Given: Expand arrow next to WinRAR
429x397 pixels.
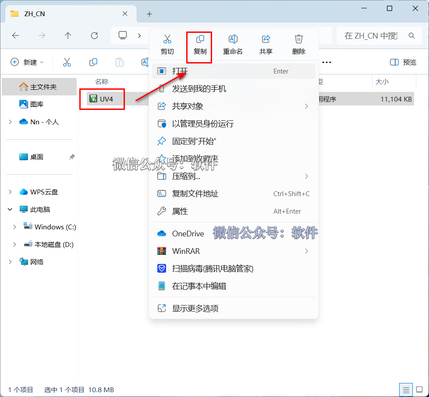Looking at the screenshot, I should [x=306, y=251].
